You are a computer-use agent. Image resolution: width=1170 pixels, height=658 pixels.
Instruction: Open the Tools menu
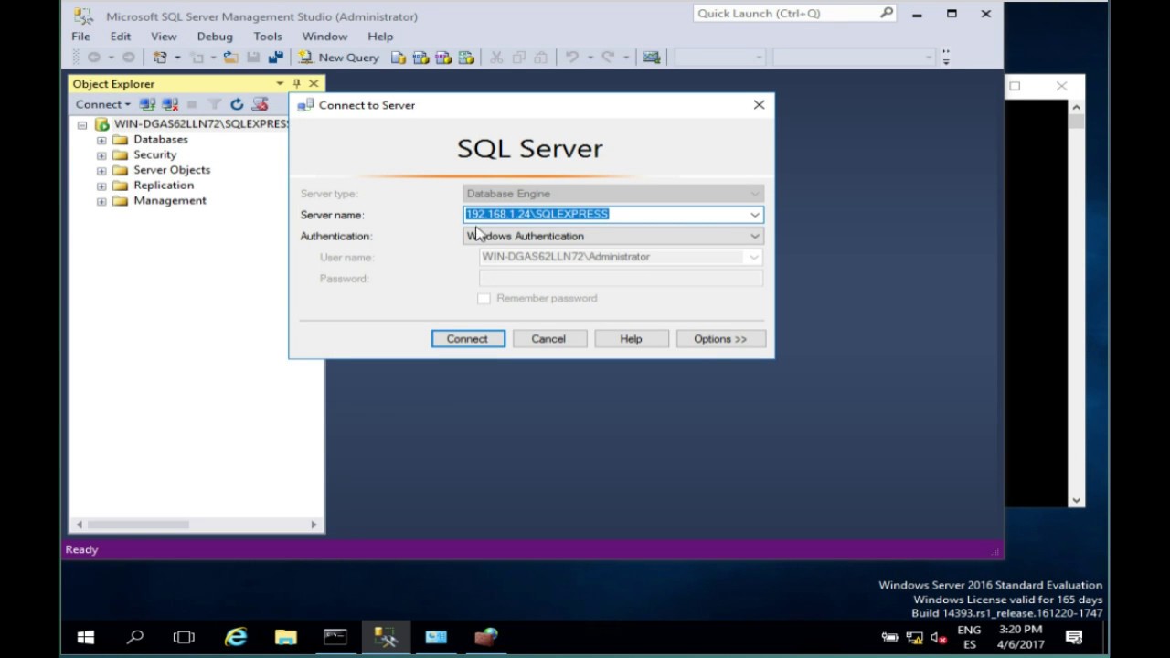point(268,37)
